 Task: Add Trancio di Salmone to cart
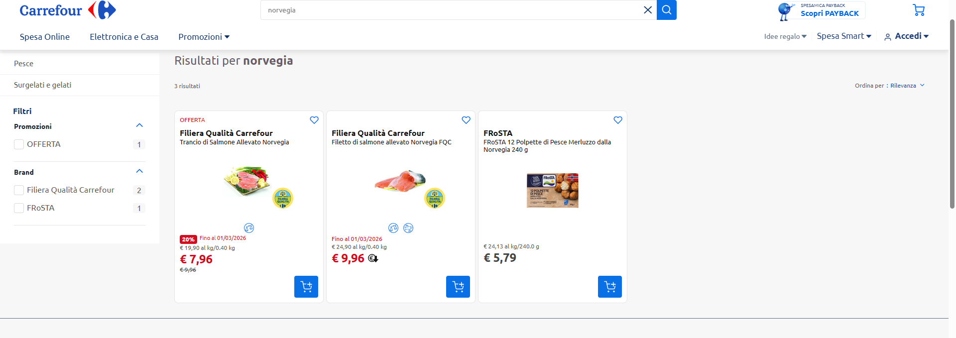pos(306,287)
